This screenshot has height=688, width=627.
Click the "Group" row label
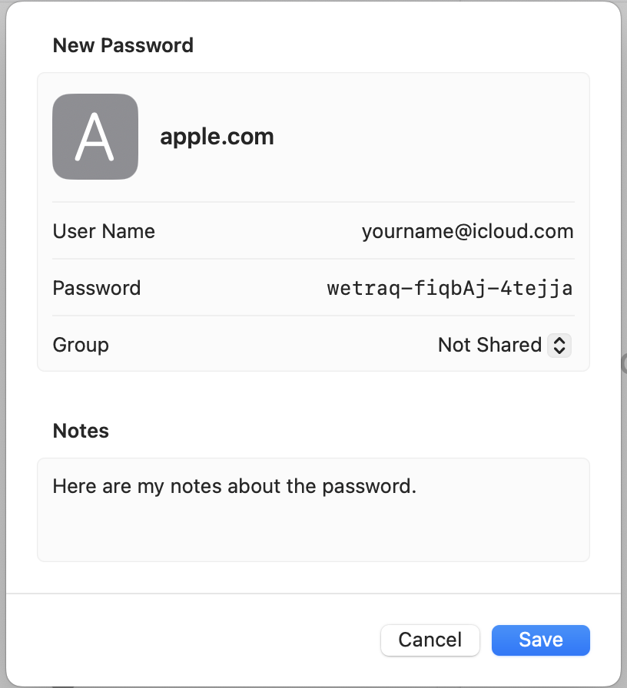coord(81,346)
